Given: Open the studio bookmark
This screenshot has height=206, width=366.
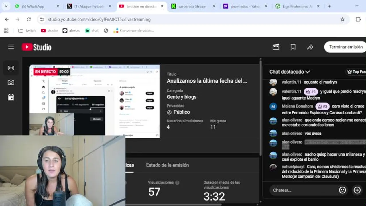Looking at the screenshot, I should click(x=49, y=31).
